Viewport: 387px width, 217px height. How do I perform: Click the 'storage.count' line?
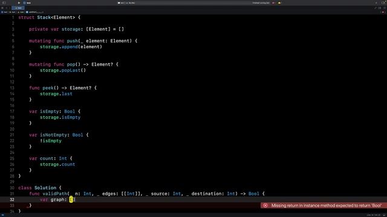pos(57,165)
